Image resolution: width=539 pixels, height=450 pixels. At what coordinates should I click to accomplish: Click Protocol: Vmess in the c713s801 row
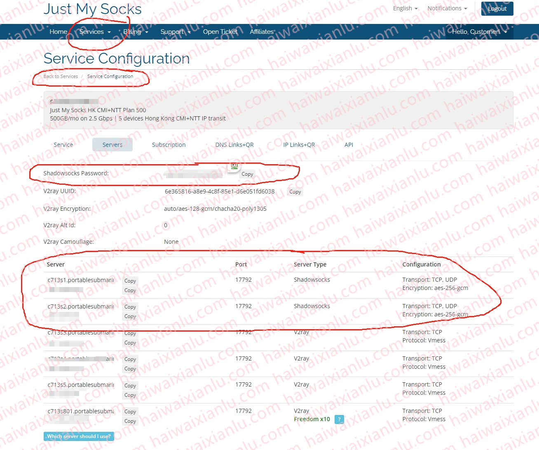pos(424,419)
